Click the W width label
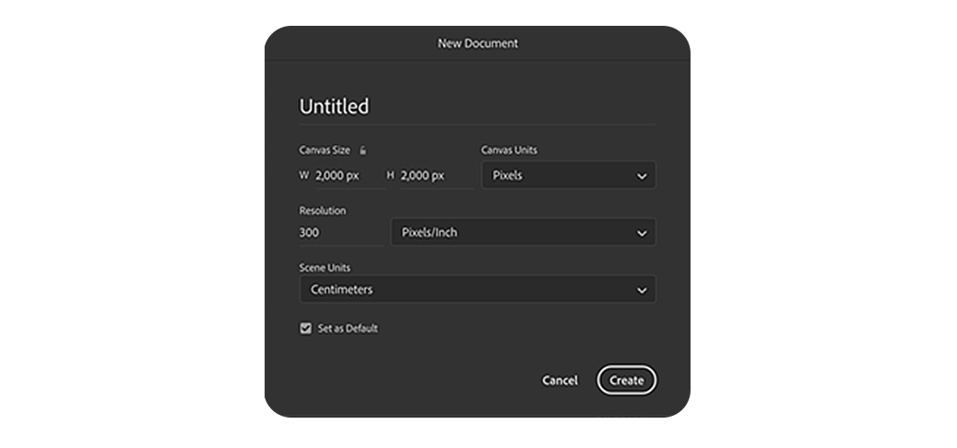Image resolution: width=957 pixels, height=448 pixels. click(304, 175)
